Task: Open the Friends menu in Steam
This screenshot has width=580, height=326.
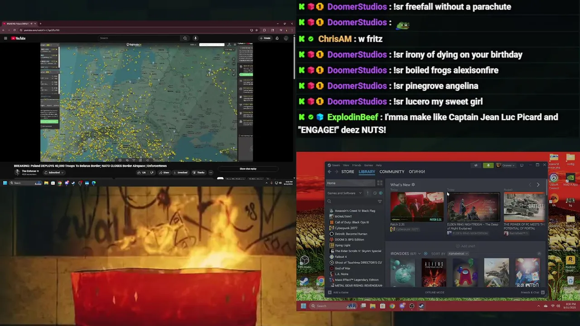Action: point(357,165)
